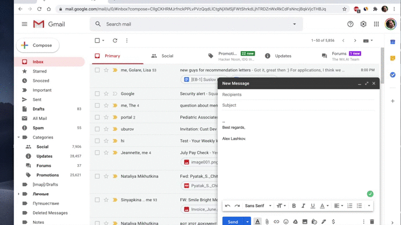Open Google apps grid
This screenshot has height=225, width=401.
(x=376, y=24)
